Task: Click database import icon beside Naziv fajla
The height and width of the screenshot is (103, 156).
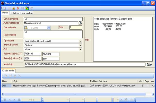Action: pyautogui.click(x=151, y=65)
